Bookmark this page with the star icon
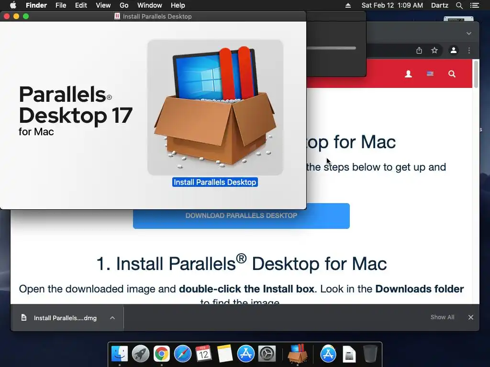490x367 pixels. [x=434, y=50]
